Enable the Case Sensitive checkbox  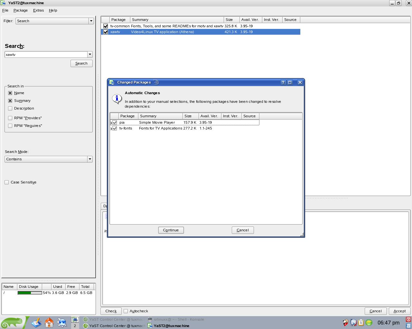7,182
